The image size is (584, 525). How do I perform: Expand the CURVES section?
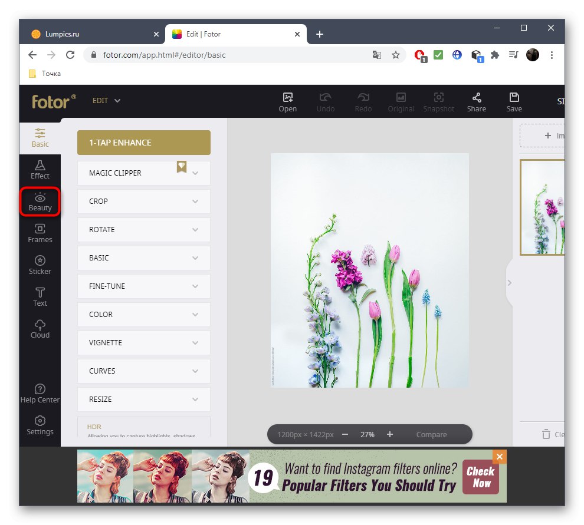143,371
